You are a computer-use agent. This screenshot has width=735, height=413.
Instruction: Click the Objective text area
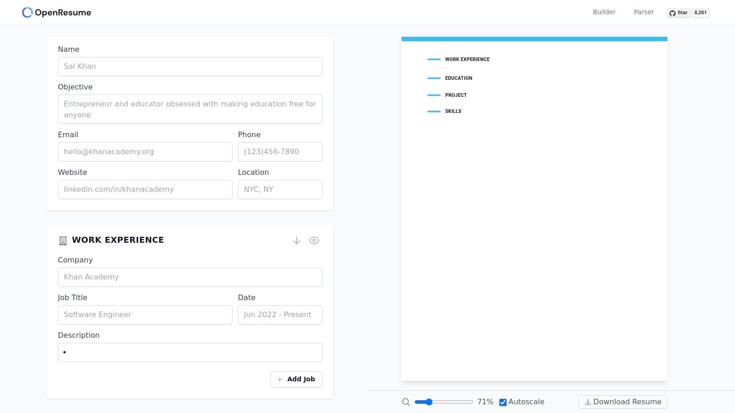[x=190, y=109]
